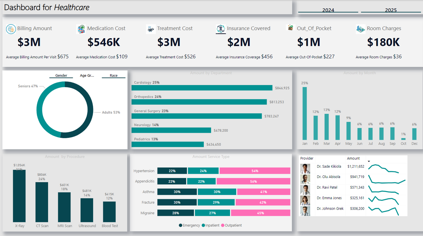Screen dimensions: 423x236
Task: Toggle the 2024 year filter
Action: click(x=328, y=10)
